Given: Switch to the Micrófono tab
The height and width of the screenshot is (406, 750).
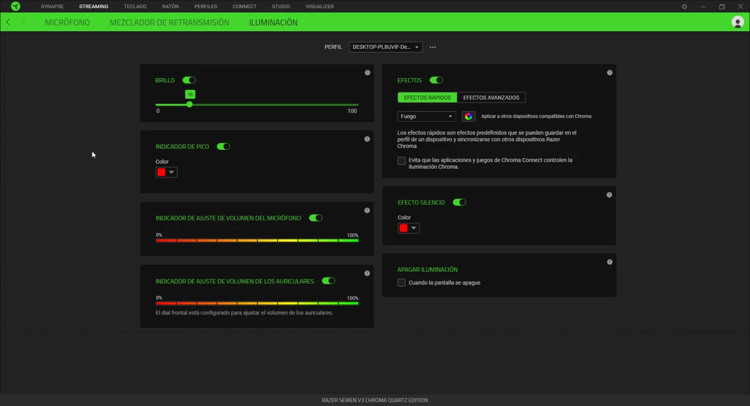Looking at the screenshot, I should [x=67, y=22].
